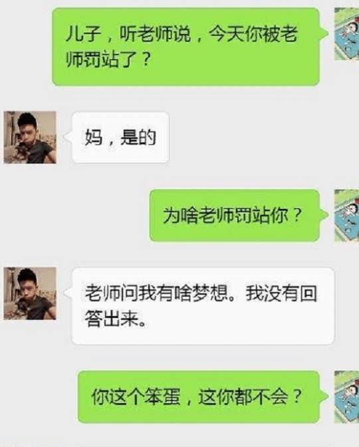Viewport: 359px width, 447px height.
Task: Click the word '梦想' in the white bubble
Action: click(210, 293)
